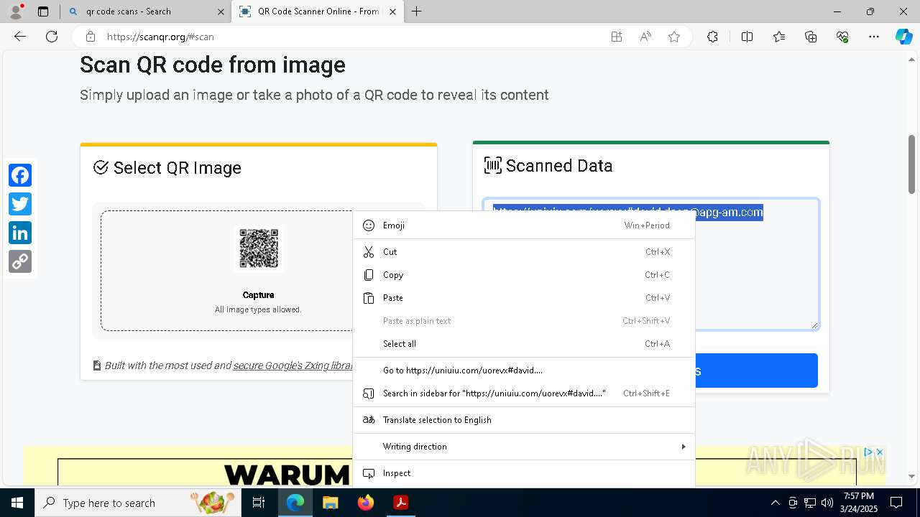
Task: Click the blue button under scanned data
Action: tap(756, 371)
